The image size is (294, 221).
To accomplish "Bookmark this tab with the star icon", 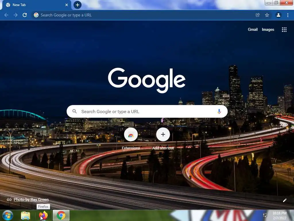I will (x=267, y=15).
